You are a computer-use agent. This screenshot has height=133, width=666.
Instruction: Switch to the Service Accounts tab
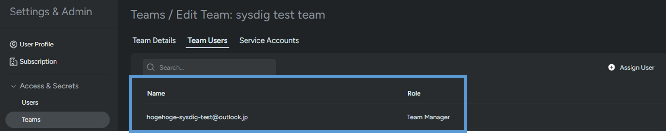[269, 40]
